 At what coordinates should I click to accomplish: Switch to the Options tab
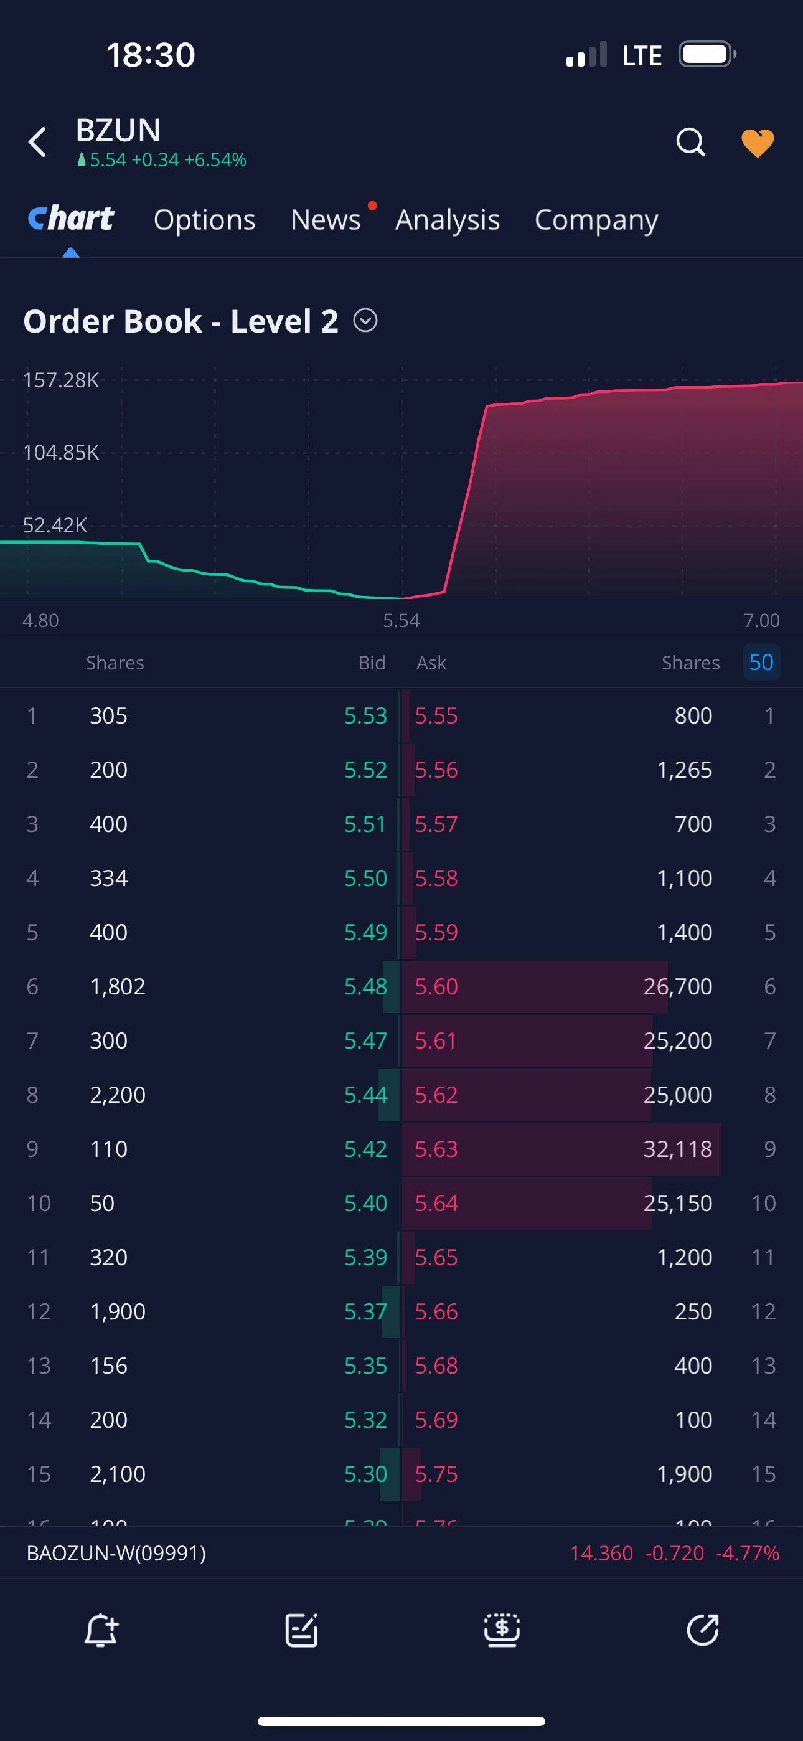tap(204, 220)
